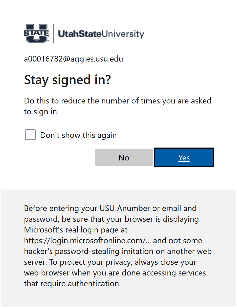This screenshot has width=237, height=308.
Task: Decline staying signed in with No
Action: (x=124, y=157)
